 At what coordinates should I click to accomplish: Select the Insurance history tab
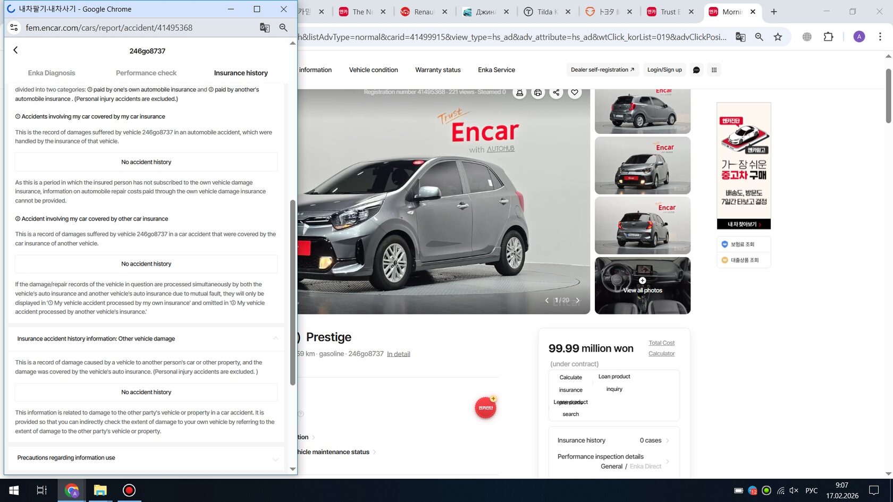coord(241,73)
